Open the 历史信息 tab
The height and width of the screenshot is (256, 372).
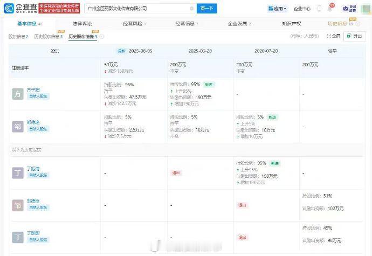[340, 24]
